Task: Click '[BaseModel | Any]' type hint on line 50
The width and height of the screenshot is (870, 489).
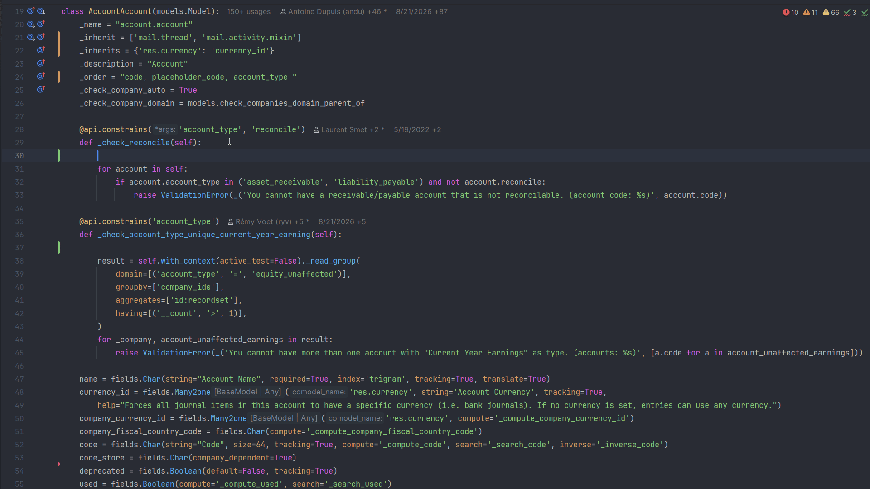Action: click(x=284, y=418)
